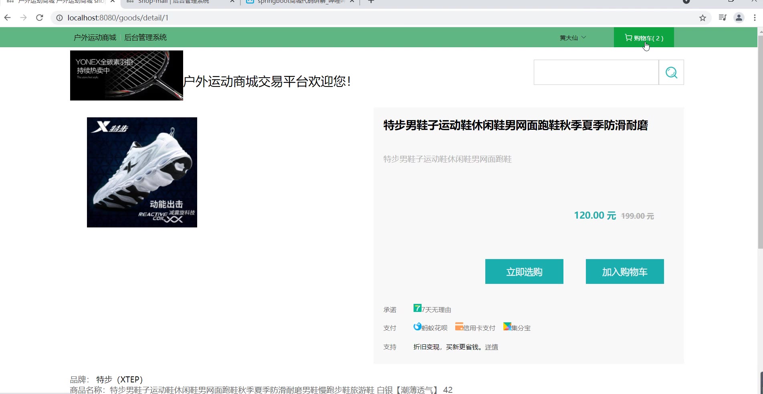Click the brand text 特步 (XTEP)
This screenshot has width=763, height=394.
coord(119,380)
